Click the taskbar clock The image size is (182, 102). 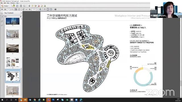tap(178, 100)
